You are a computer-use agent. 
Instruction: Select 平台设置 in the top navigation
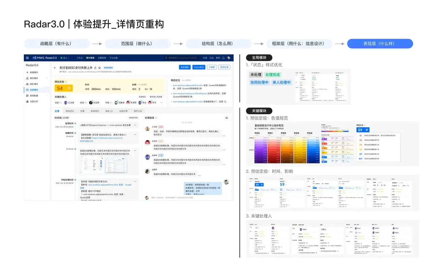point(113,58)
